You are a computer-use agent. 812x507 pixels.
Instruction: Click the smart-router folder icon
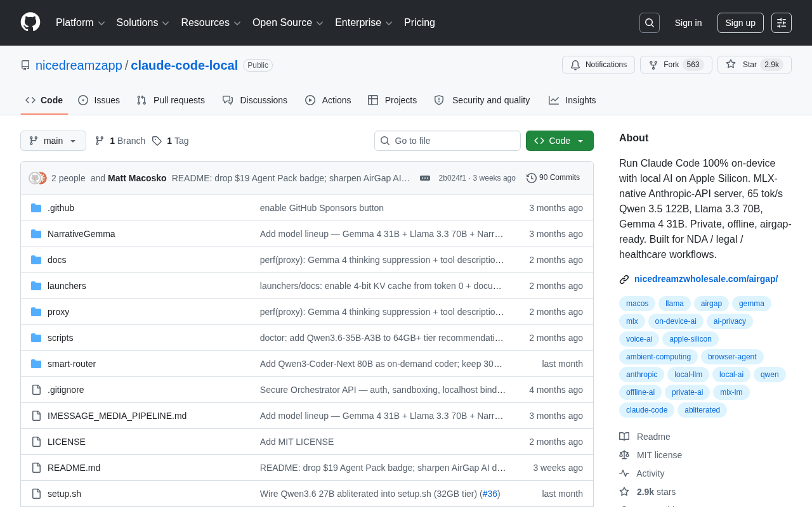tap(36, 364)
